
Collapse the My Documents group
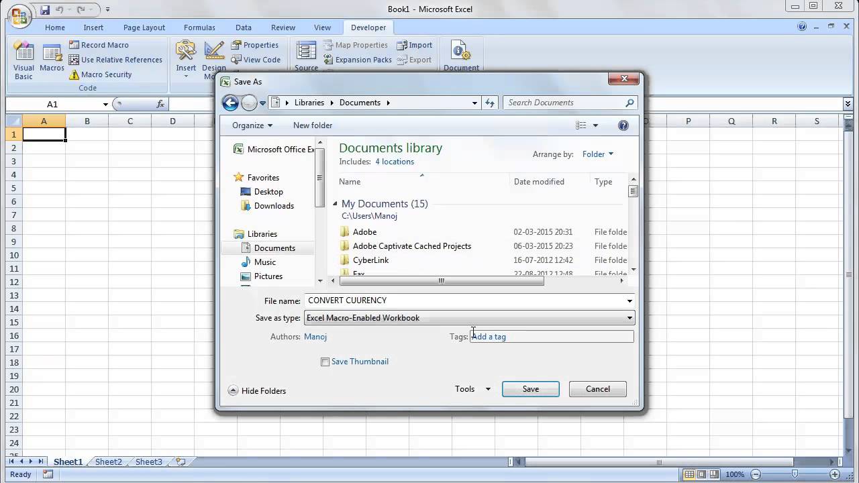click(336, 204)
